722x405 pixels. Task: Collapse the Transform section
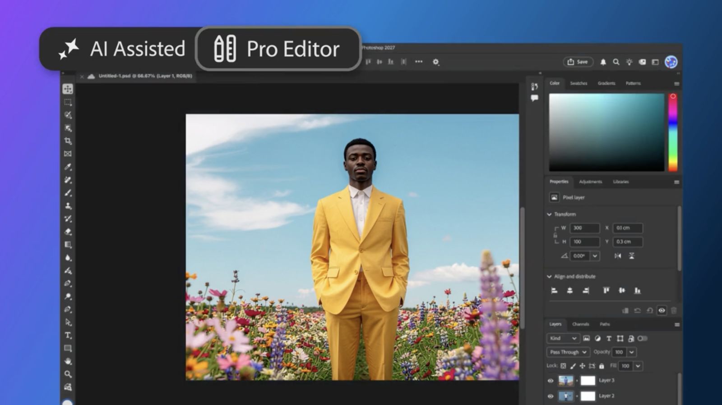pos(549,214)
